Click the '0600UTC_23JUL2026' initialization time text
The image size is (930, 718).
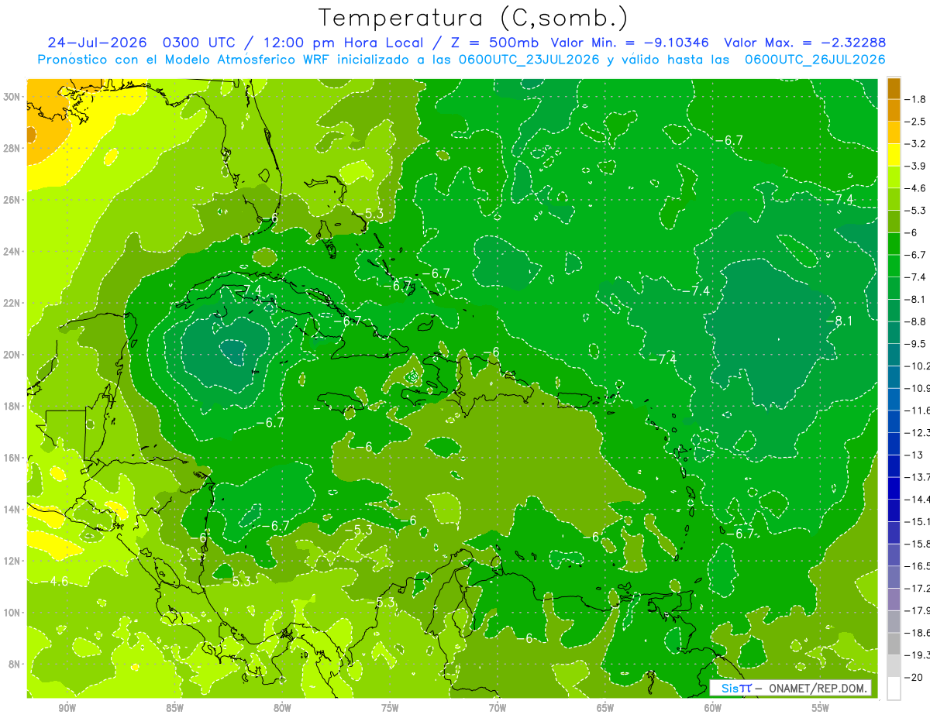pyautogui.click(x=529, y=60)
